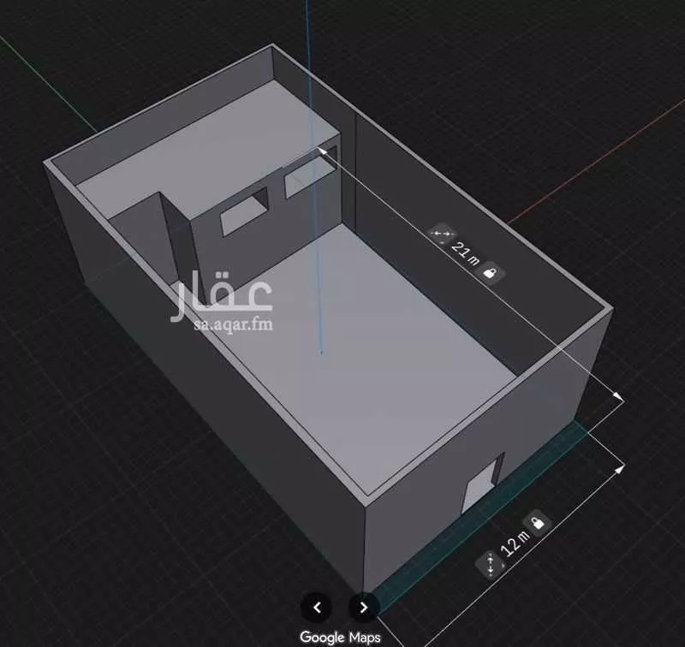Click the lock icon next to 21 m
The height and width of the screenshot is (647, 685).
(489, 272)
